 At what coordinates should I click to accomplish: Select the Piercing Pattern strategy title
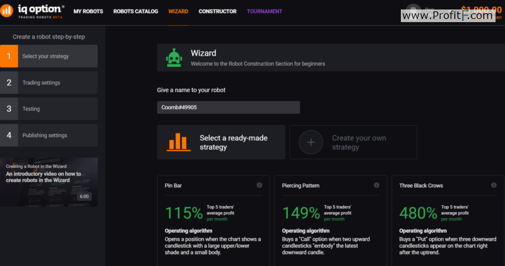(x=301, y=185)
